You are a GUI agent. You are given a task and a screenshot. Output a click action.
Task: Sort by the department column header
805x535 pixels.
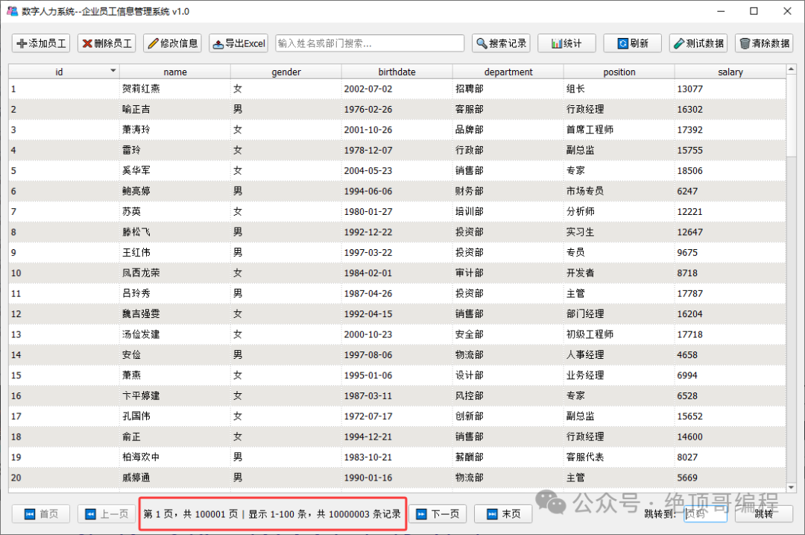(x=508, y=72)
